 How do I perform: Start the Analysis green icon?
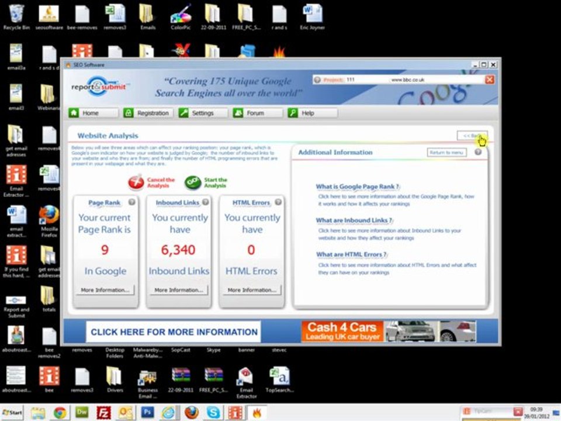(x=193, y=182)
